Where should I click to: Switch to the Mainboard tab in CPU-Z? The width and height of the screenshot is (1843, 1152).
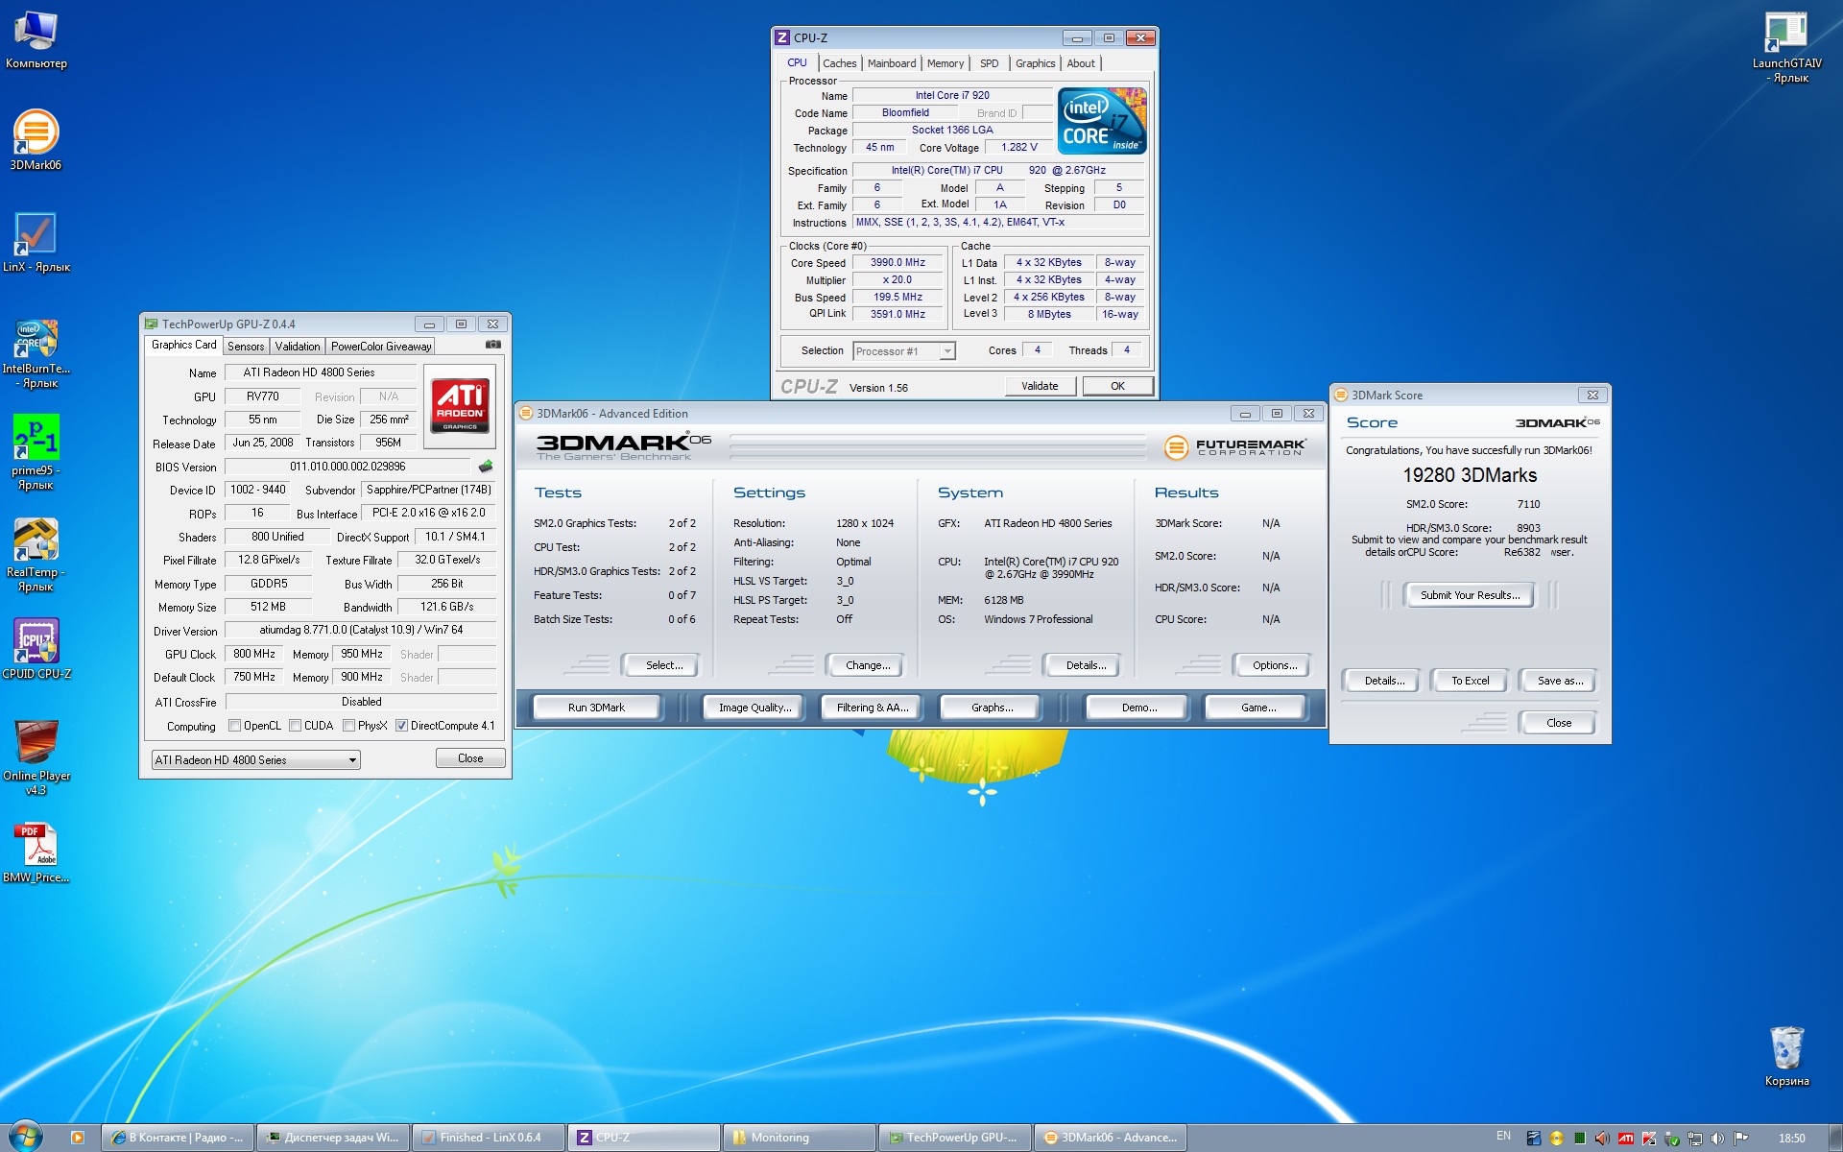click(892, 63)
